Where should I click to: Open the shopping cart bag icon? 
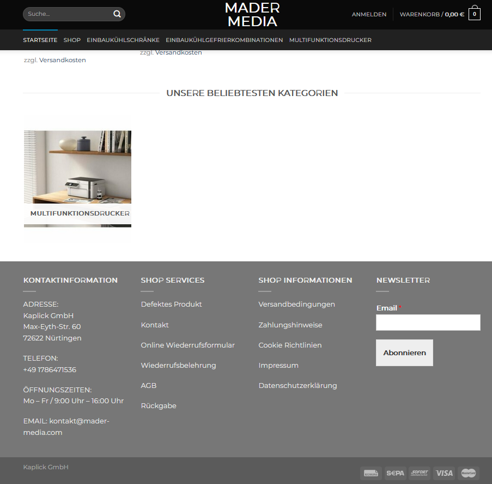pyautogui.click(x=474, y=14)
